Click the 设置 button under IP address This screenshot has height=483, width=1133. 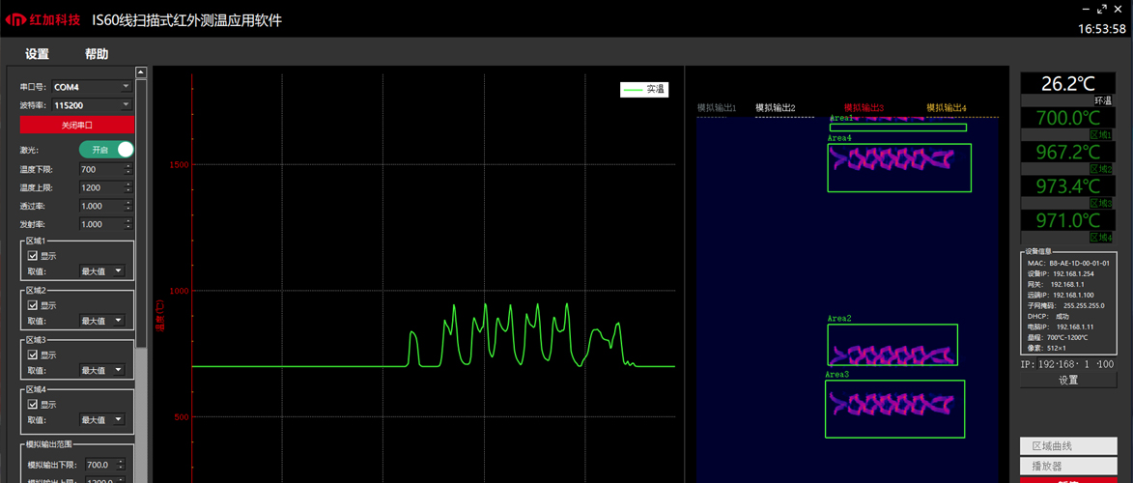point(1068,381)
